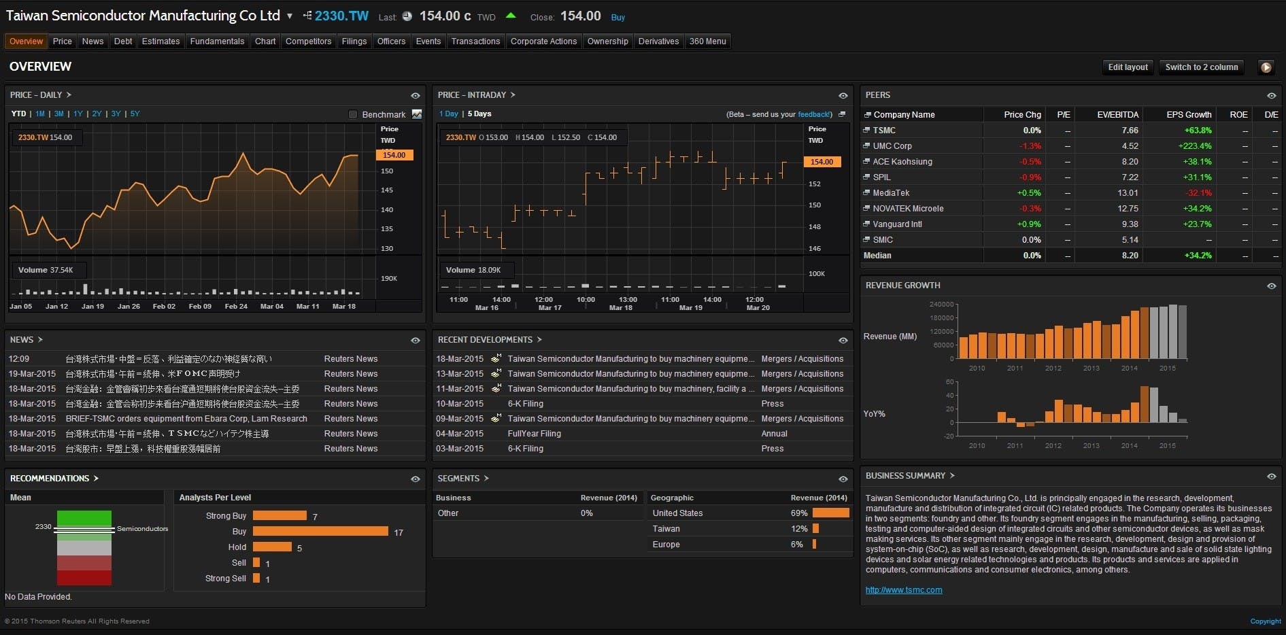This screenshot has width=1286, height=635.
Task: Expand the Business Summary panel header
Action: 910,475
